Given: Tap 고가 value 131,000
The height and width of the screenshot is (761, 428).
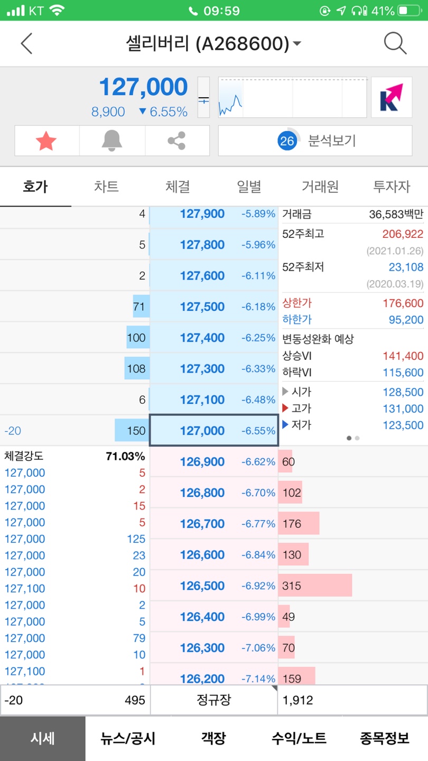Looking at the screenshot, I should (x=404, y=409).
